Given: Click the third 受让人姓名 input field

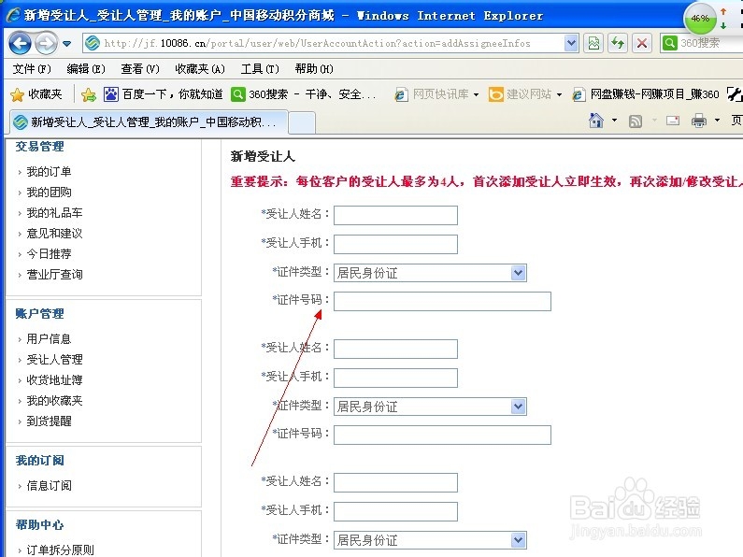Looking at the screenshot, I should pos(395,482).
